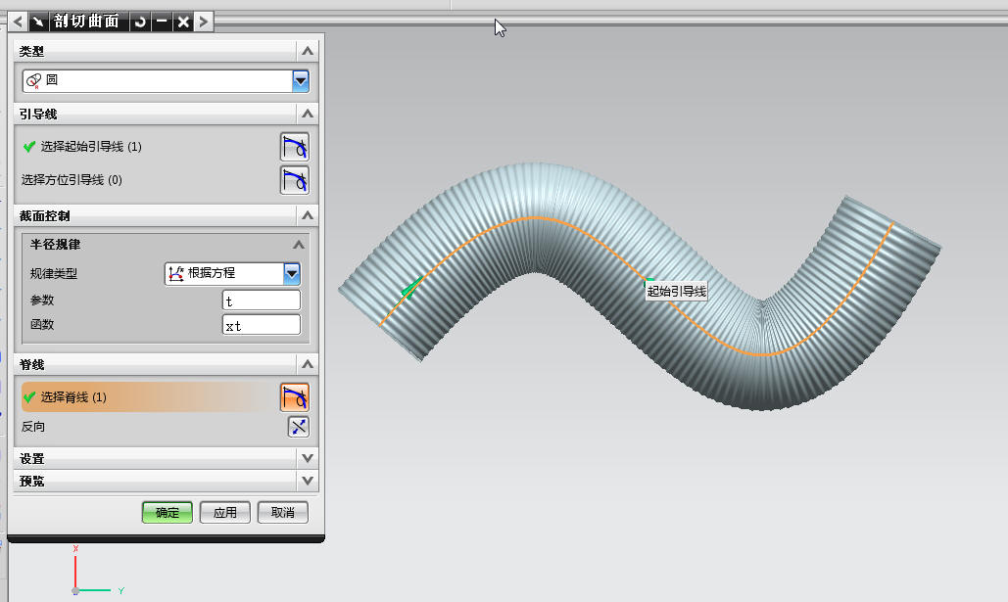The height and width of the screenshot is (602, 1008).
Task: Click the 取消 button
Action: (283, 513)
